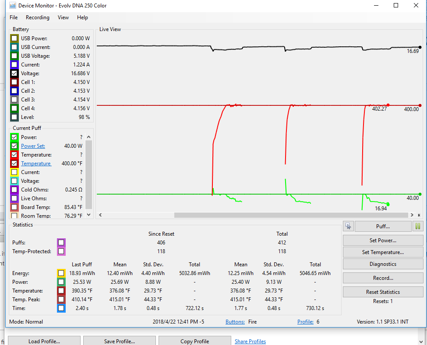Viewport: 427px width, 345px height.
Task: Click right arrow of Live View scrollbar
Action: [412, 215]
